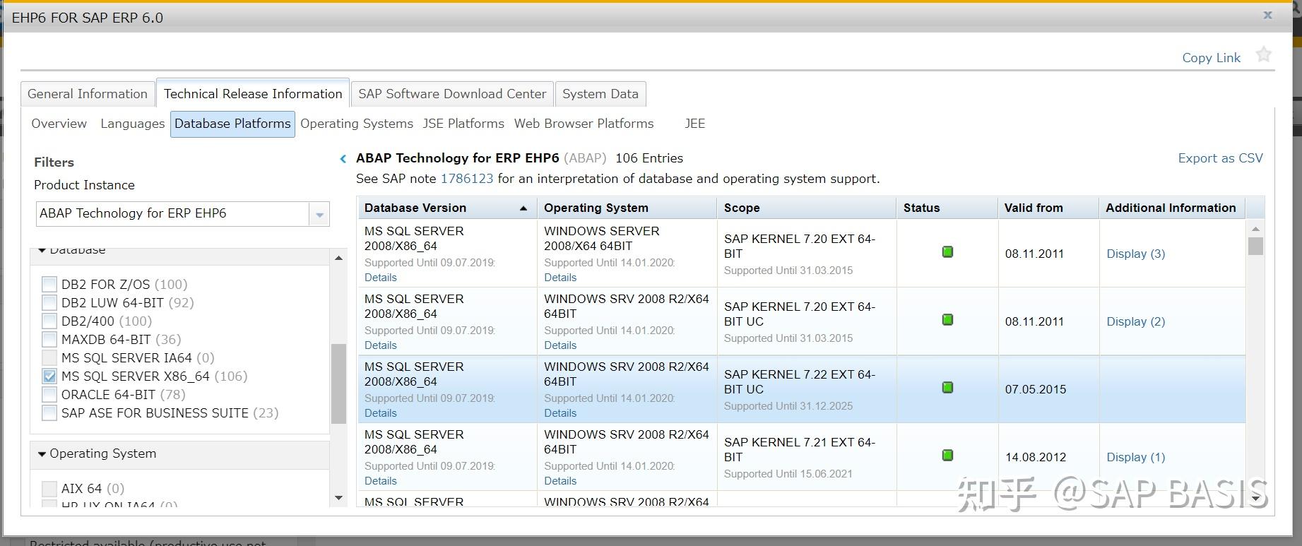Open the JSE Platforms sub-tab
Screen dimensions: 1302x546
tap(463, 124)
